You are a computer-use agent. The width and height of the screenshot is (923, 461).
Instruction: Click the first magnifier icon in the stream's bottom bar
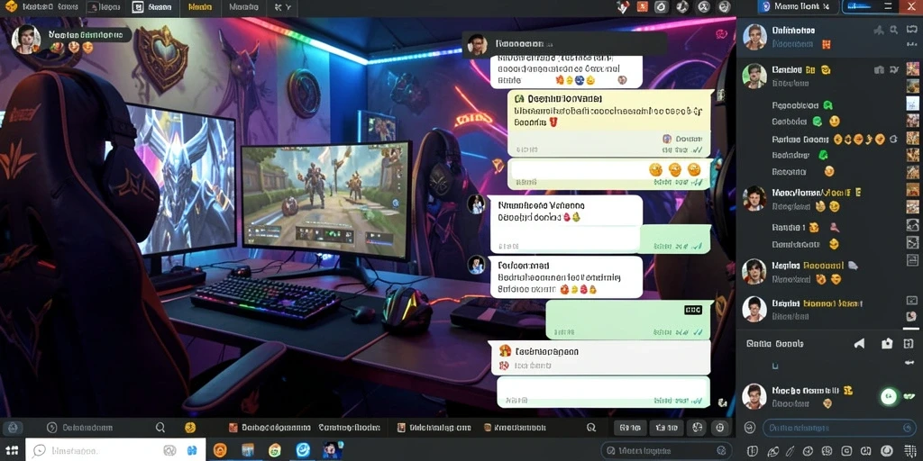pos(160,428)
